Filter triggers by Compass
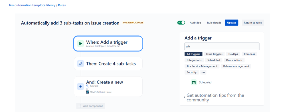Viewport: 285px width, 112px height. (x=249, y=54)
